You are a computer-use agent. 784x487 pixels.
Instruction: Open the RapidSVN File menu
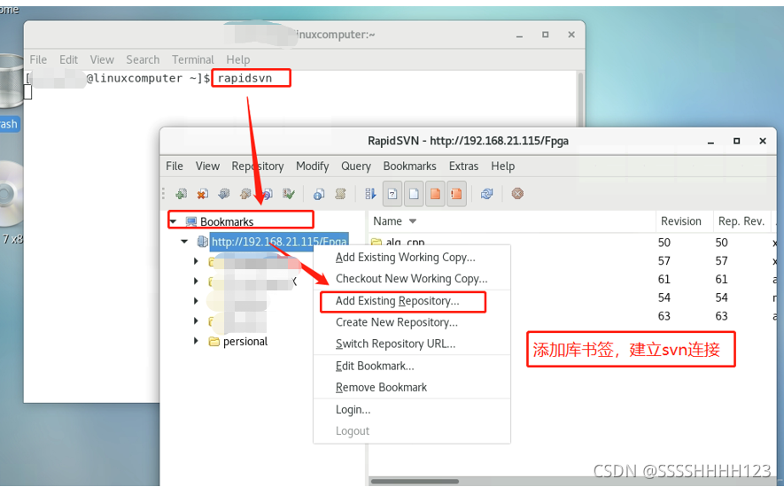pos(175,166)
